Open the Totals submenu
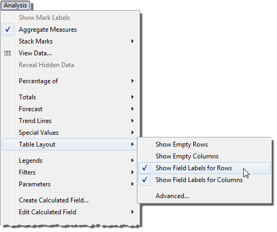This screenshot has height=232, width=277. point(70,97)
